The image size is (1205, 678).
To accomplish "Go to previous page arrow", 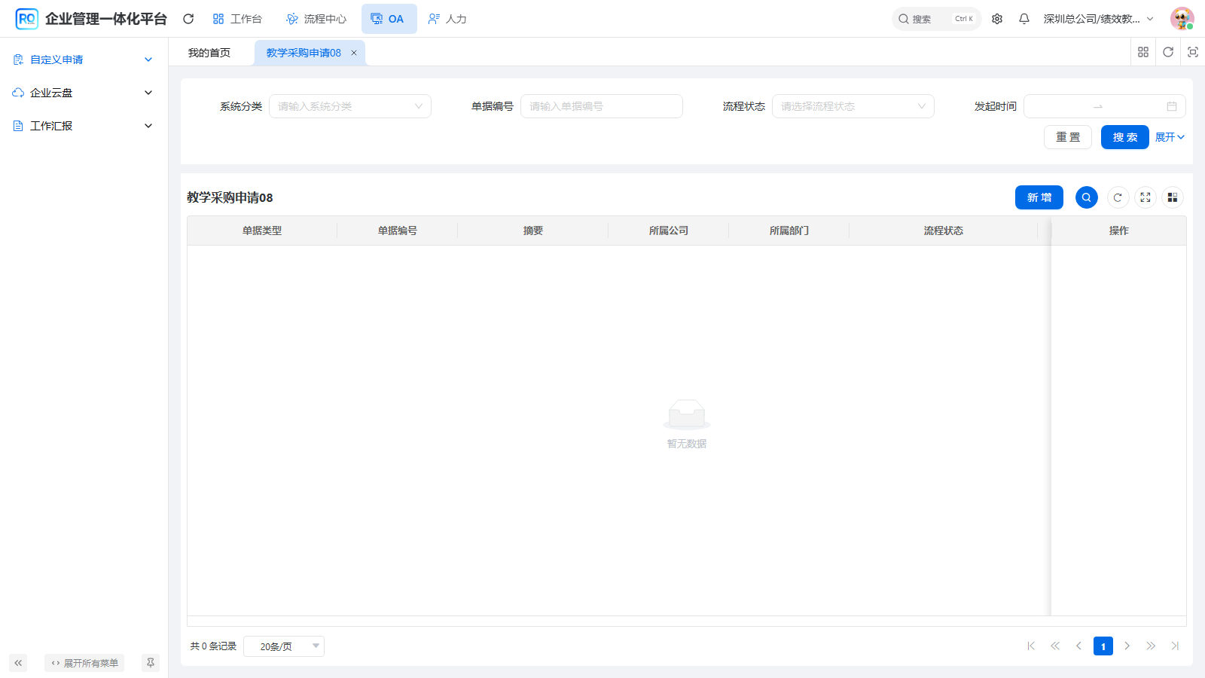I will 1078,646.
